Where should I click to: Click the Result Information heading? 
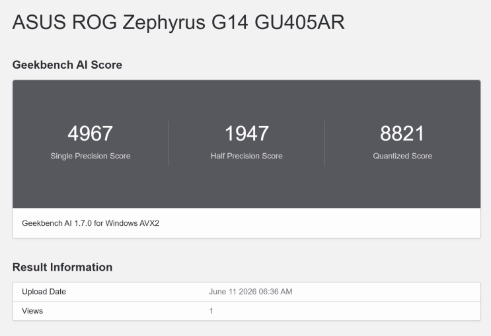pyautogui.click(x=62, y=267)
